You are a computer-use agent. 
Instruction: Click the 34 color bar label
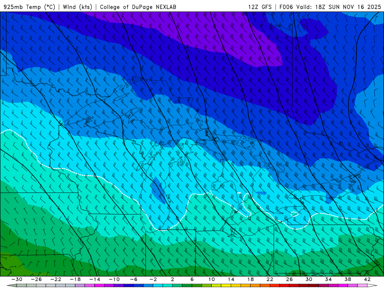tap(328, 279)
